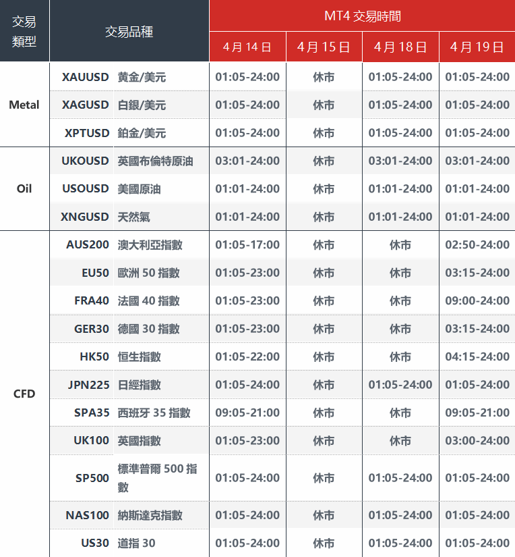This screenshot has height=557, width=515.
Task: Select the 4月18日 column header
Action: click(x=400, y=47)
